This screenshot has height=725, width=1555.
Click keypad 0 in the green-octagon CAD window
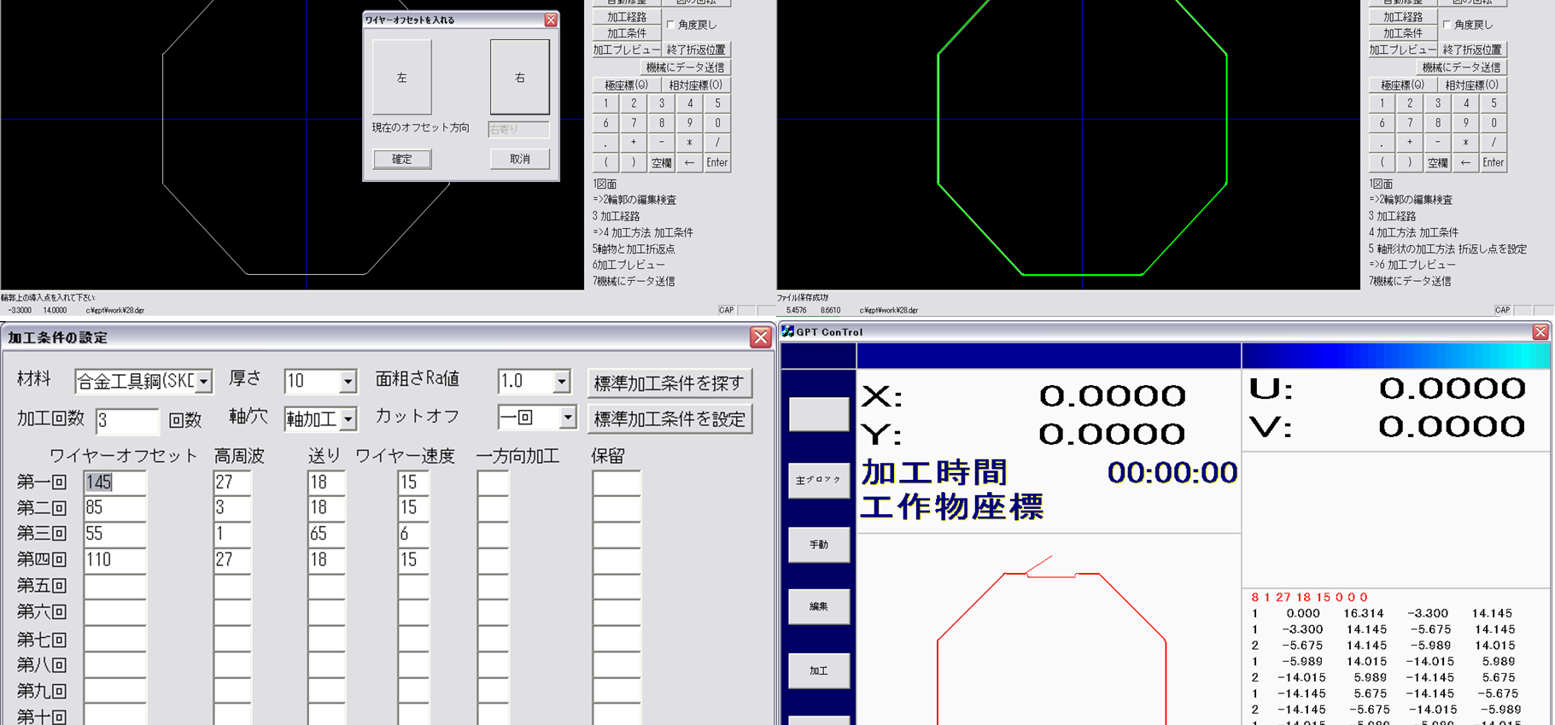1494,123
